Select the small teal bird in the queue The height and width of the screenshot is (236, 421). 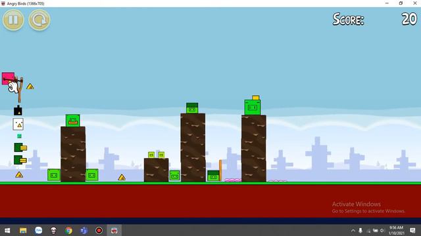point(19,136)
